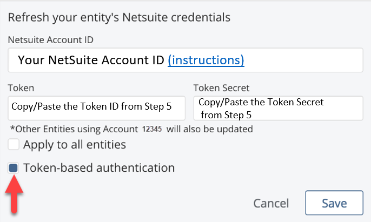Click the Token-based authentication label text
Screen dimensions: 371x222
point(99,168)
